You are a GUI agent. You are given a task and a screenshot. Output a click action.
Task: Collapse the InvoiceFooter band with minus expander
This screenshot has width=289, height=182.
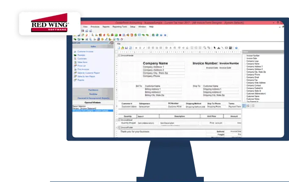[x=117, y=127]
